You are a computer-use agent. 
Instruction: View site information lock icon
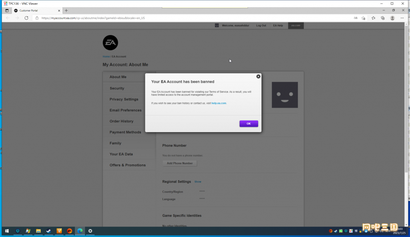tap(37, 18)
